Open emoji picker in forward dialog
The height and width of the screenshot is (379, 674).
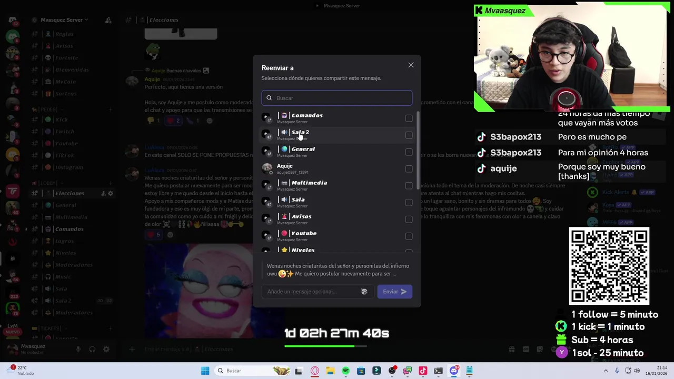(x=364, y=292)
